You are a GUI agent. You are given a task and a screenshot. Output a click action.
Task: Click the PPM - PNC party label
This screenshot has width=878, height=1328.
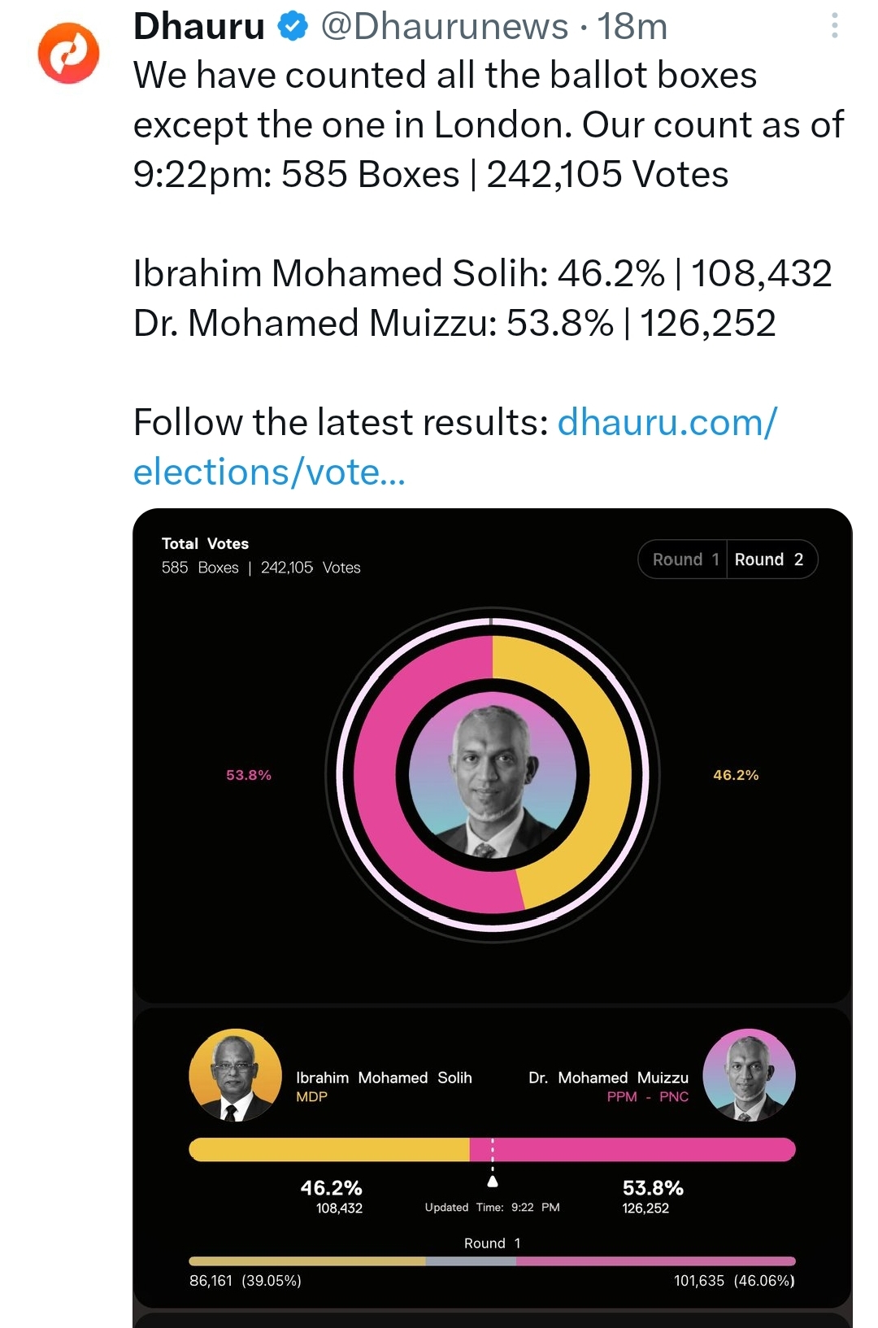647,1097
